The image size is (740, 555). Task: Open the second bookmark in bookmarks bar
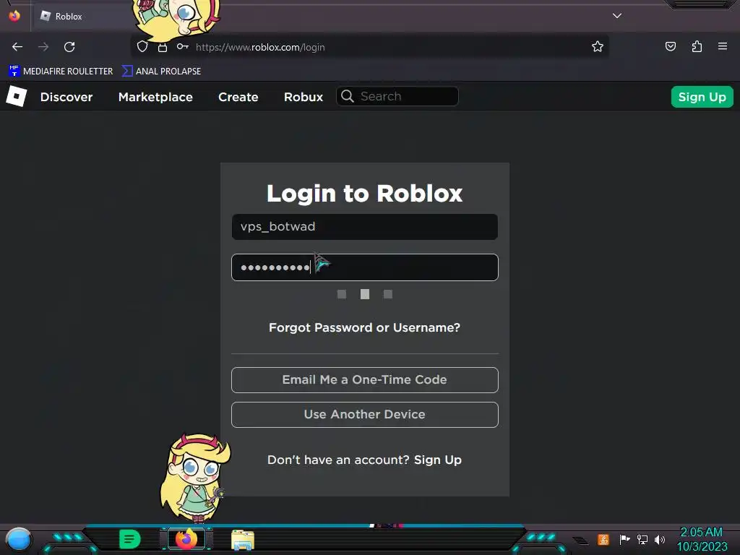[x=161, y=72]
